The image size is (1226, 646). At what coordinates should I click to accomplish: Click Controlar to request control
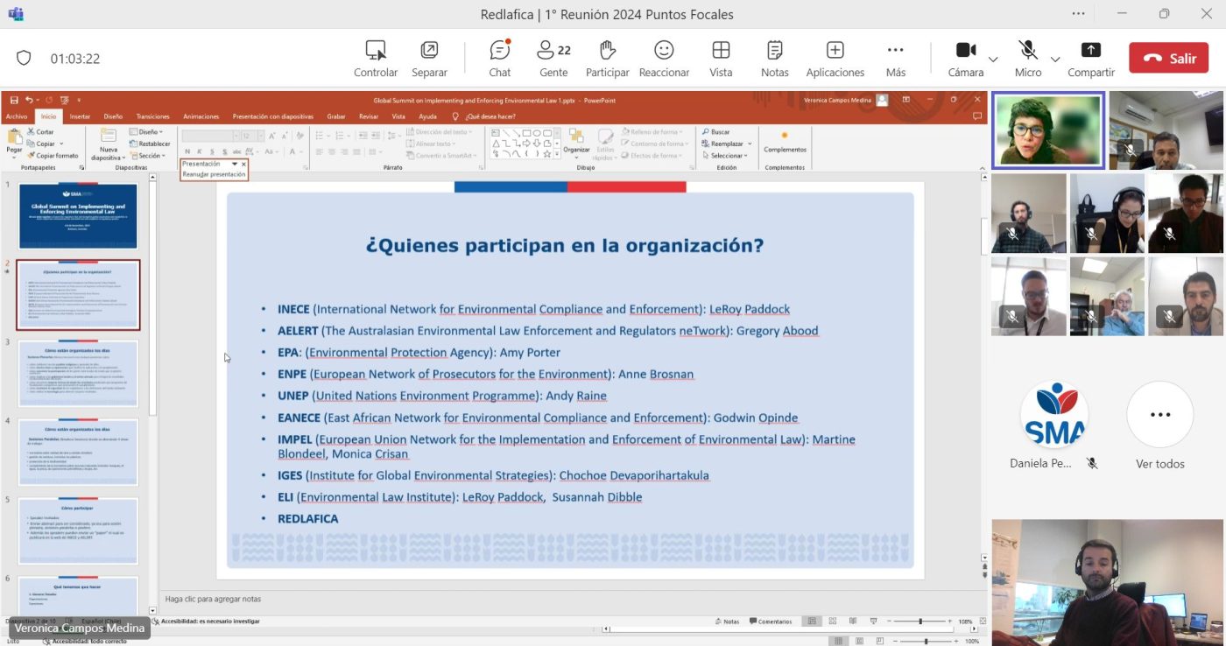tap(376, 58)
